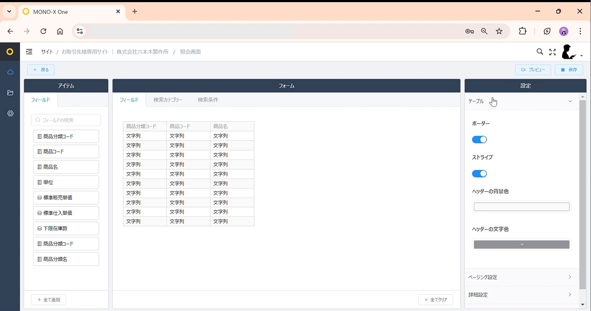This screenshot has height=311, width=591.
Task: Turn off the ボーダー toggle
Action: 480,140
